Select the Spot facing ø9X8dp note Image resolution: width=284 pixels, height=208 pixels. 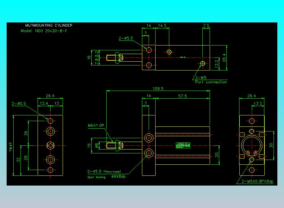107,177
